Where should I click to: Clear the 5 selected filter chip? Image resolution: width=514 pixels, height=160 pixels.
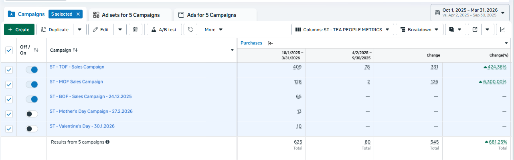(x=78, y=14)
